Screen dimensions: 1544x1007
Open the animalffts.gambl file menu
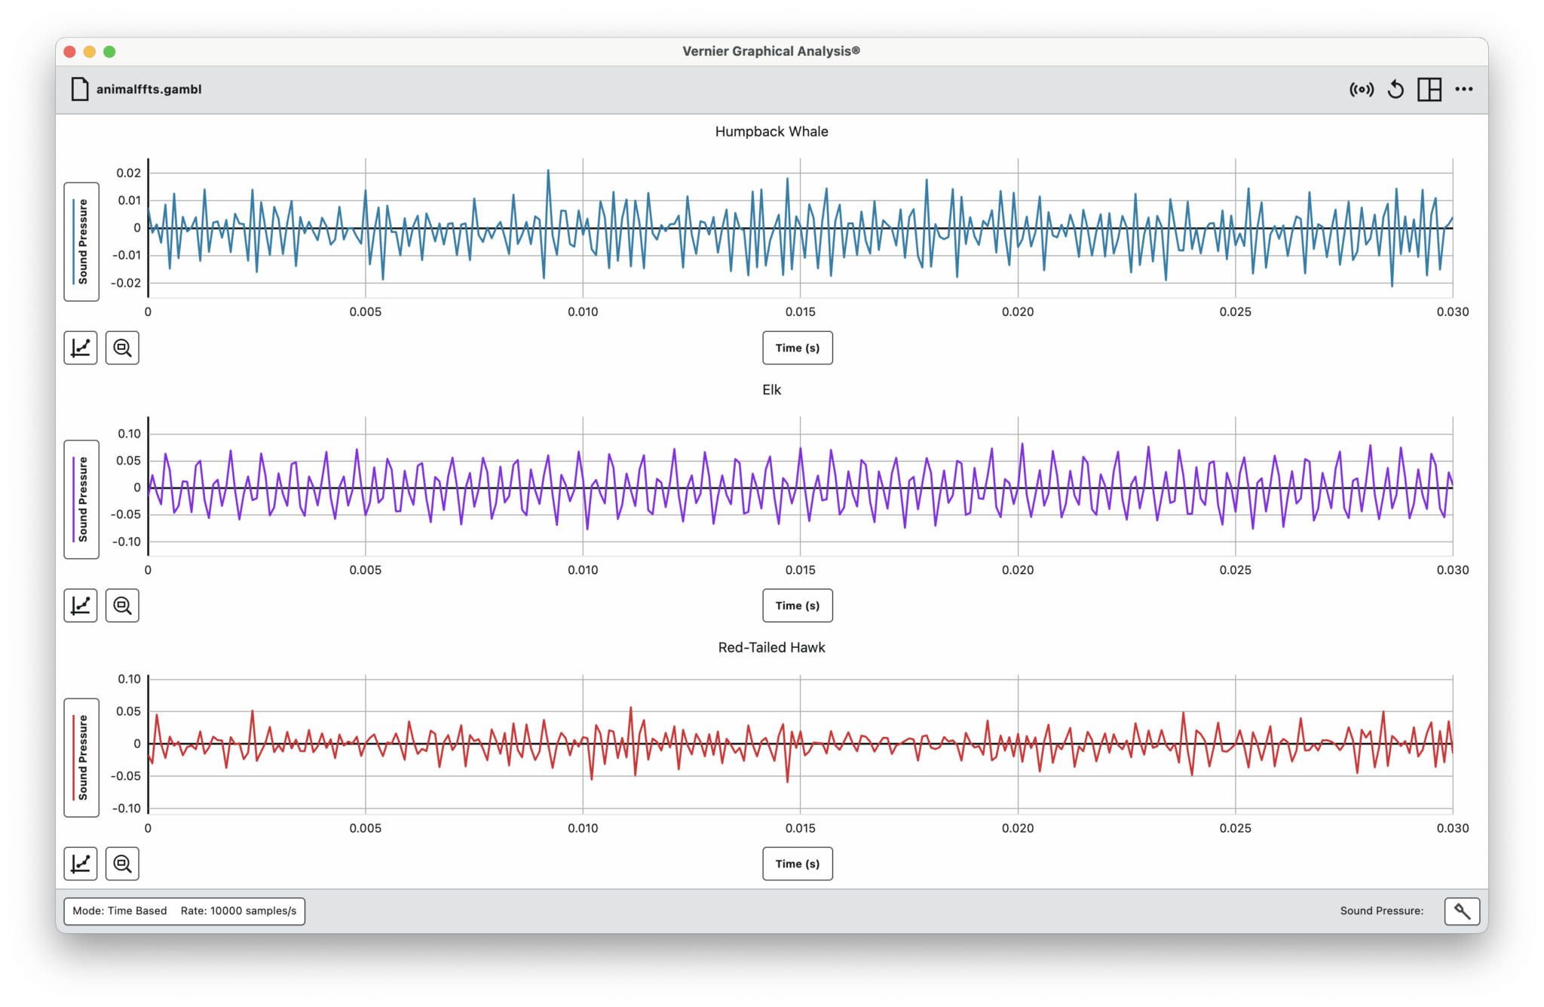click(x=136, y=89)
